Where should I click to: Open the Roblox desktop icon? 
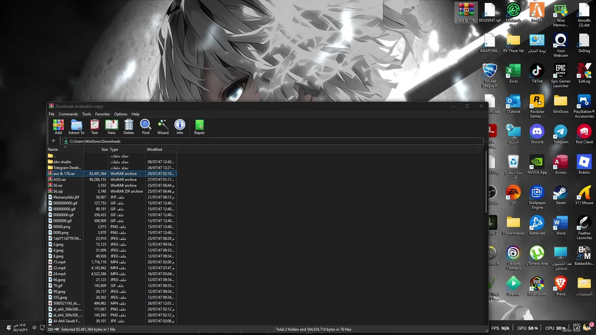[584, 164]
